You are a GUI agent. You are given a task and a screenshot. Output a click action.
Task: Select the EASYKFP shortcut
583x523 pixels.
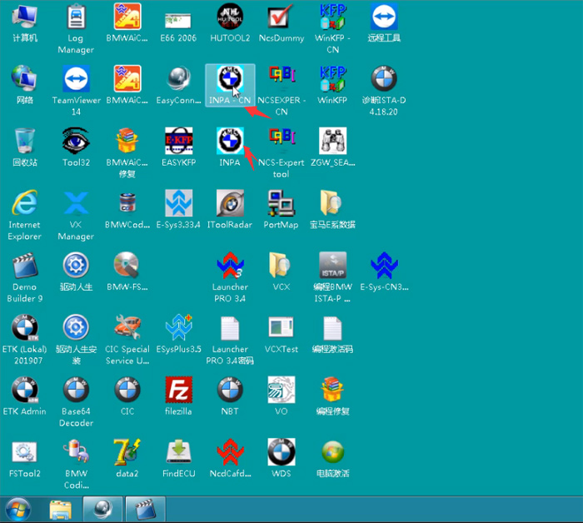(x=178, y=147)
